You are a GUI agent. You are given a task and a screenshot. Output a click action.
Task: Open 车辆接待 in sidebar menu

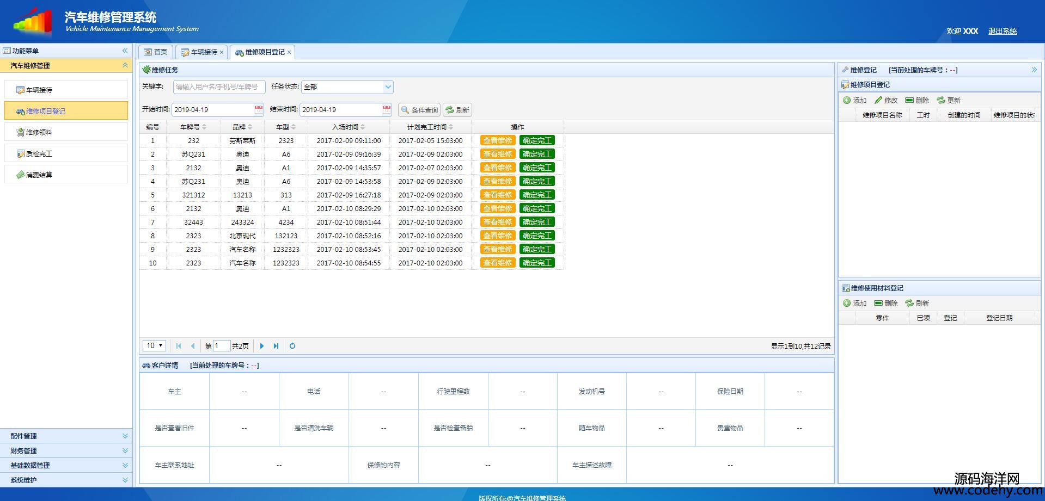pos(66,90)
